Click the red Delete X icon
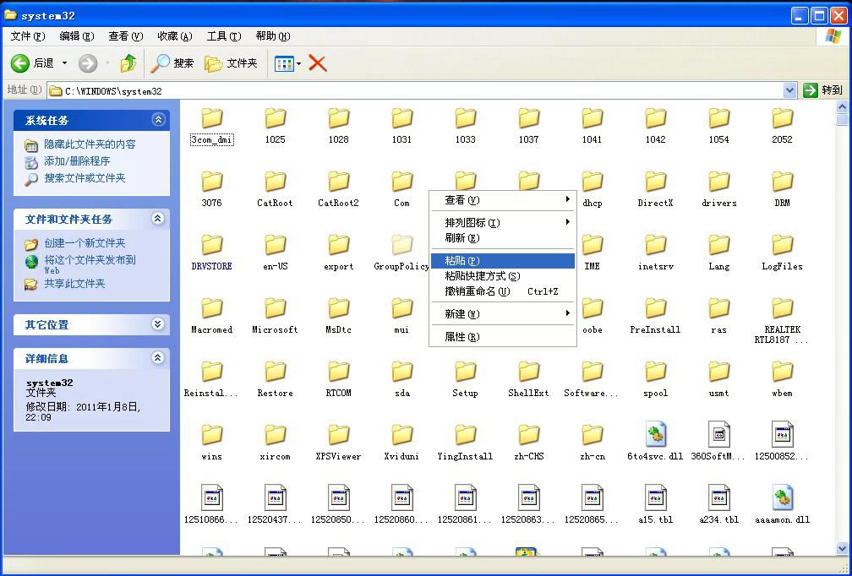852x576 pixels. coord(318,63)
